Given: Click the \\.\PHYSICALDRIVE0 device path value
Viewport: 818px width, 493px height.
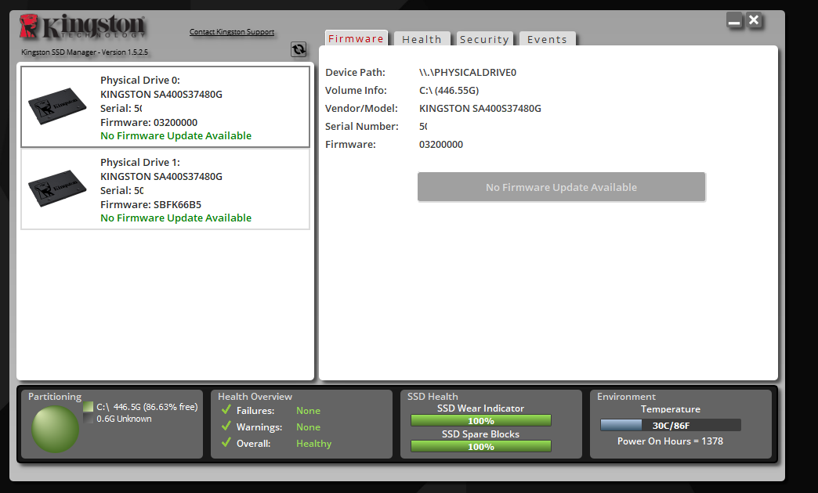Looking at the screenshot, I should (x=468, y=73).
